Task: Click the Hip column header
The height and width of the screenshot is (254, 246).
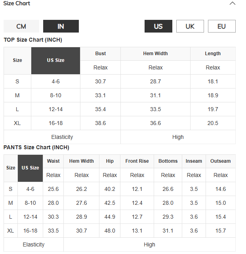Action: point(110,161)
